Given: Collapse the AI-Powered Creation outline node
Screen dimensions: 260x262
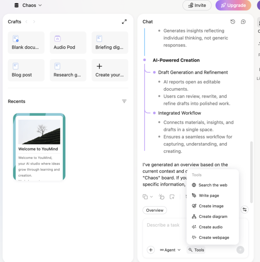Looking at the screenshot, I should coord(144,60).
